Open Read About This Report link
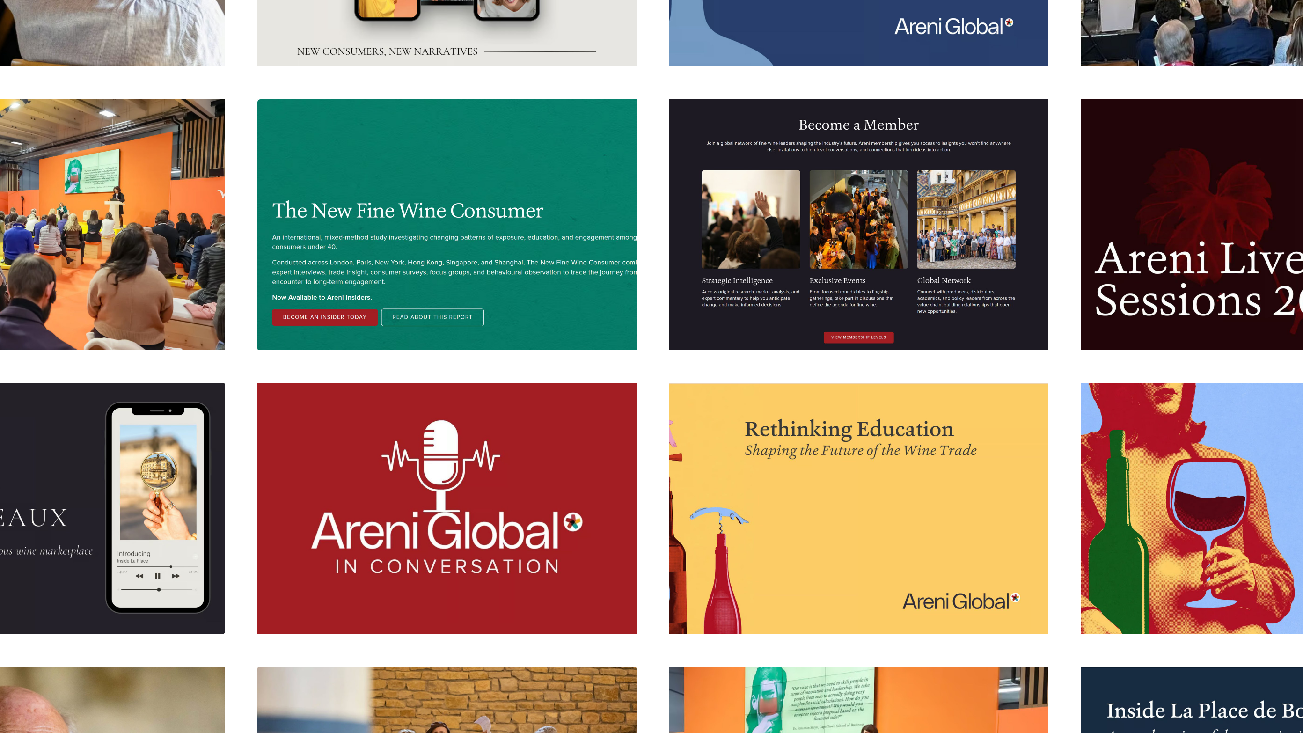 pos(432,317)
